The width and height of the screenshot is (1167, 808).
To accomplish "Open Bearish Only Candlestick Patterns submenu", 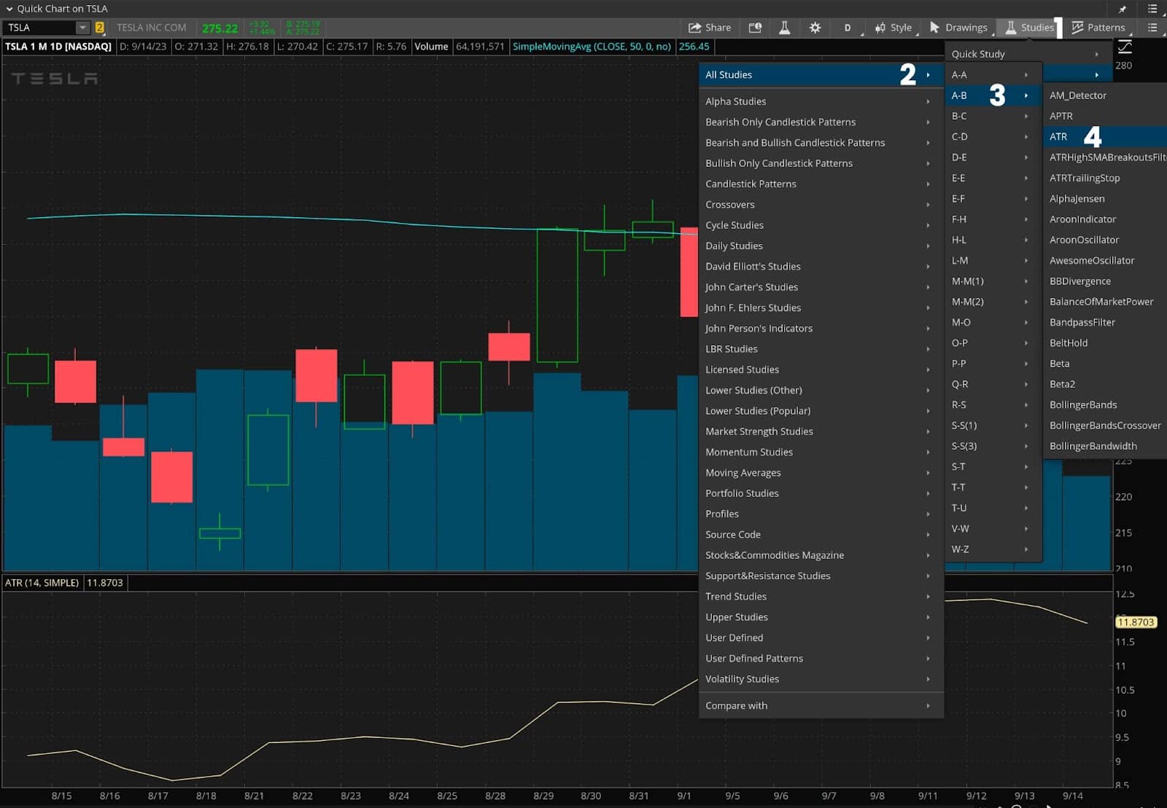I will (821, 122).
